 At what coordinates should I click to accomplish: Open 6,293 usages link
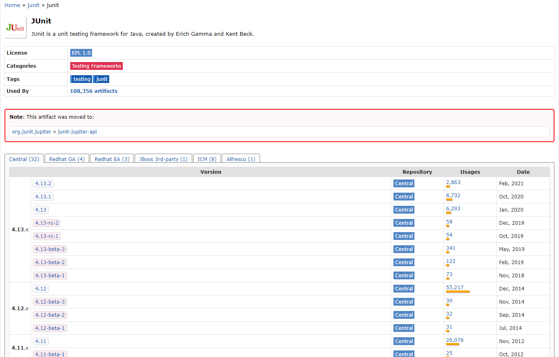tap(453, 209)
